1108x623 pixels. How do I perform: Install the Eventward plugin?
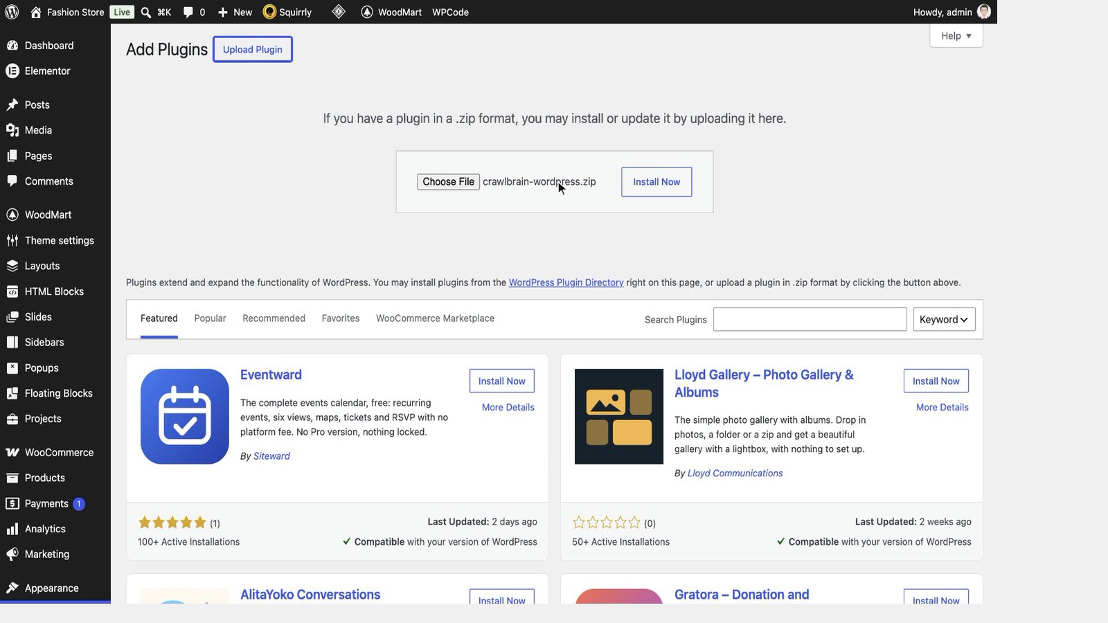pos(502,381)
